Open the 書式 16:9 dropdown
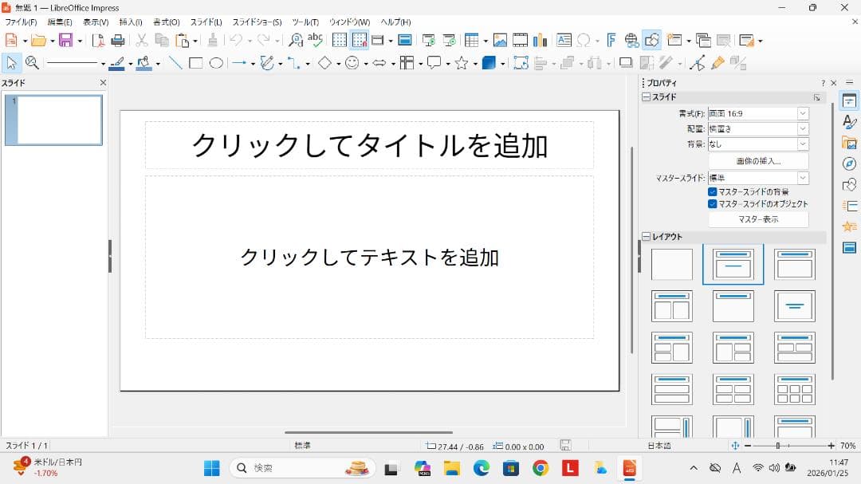861x484 pixels. point(803,113)
